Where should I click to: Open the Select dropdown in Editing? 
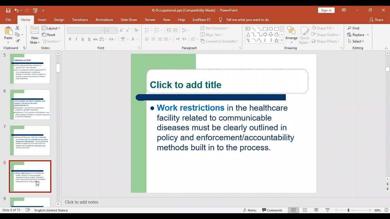(x=356, y=41)
